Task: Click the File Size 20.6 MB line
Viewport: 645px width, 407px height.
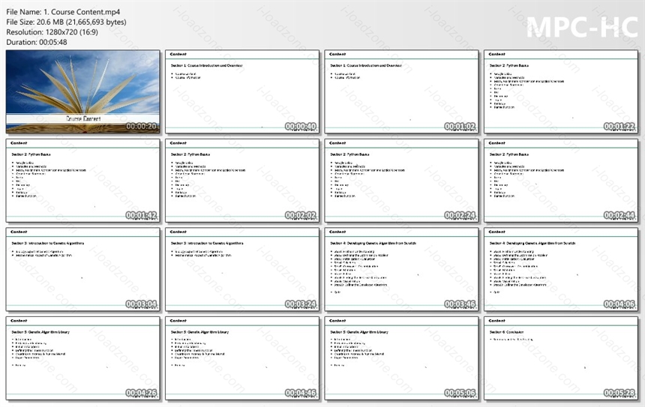Action: (x=66, y=22)
